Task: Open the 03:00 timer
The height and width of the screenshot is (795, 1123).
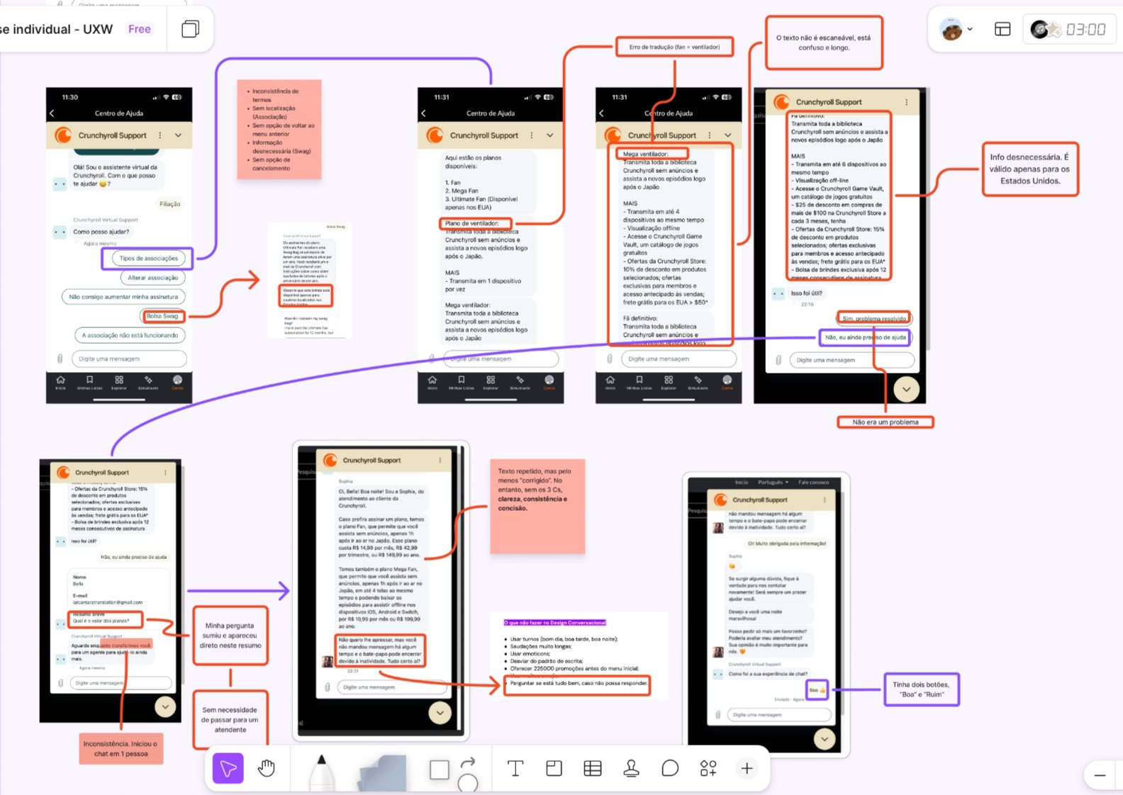Action: pyautogui.click(x=1085, y=29)
